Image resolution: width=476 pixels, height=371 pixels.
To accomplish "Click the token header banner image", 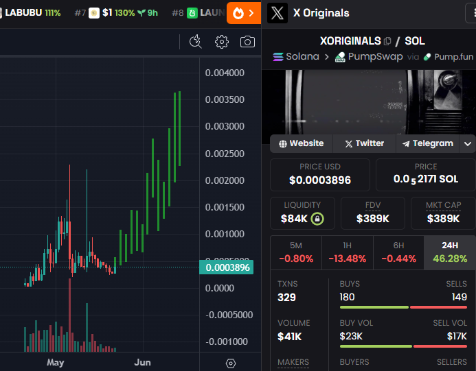I will coord(369,102).
